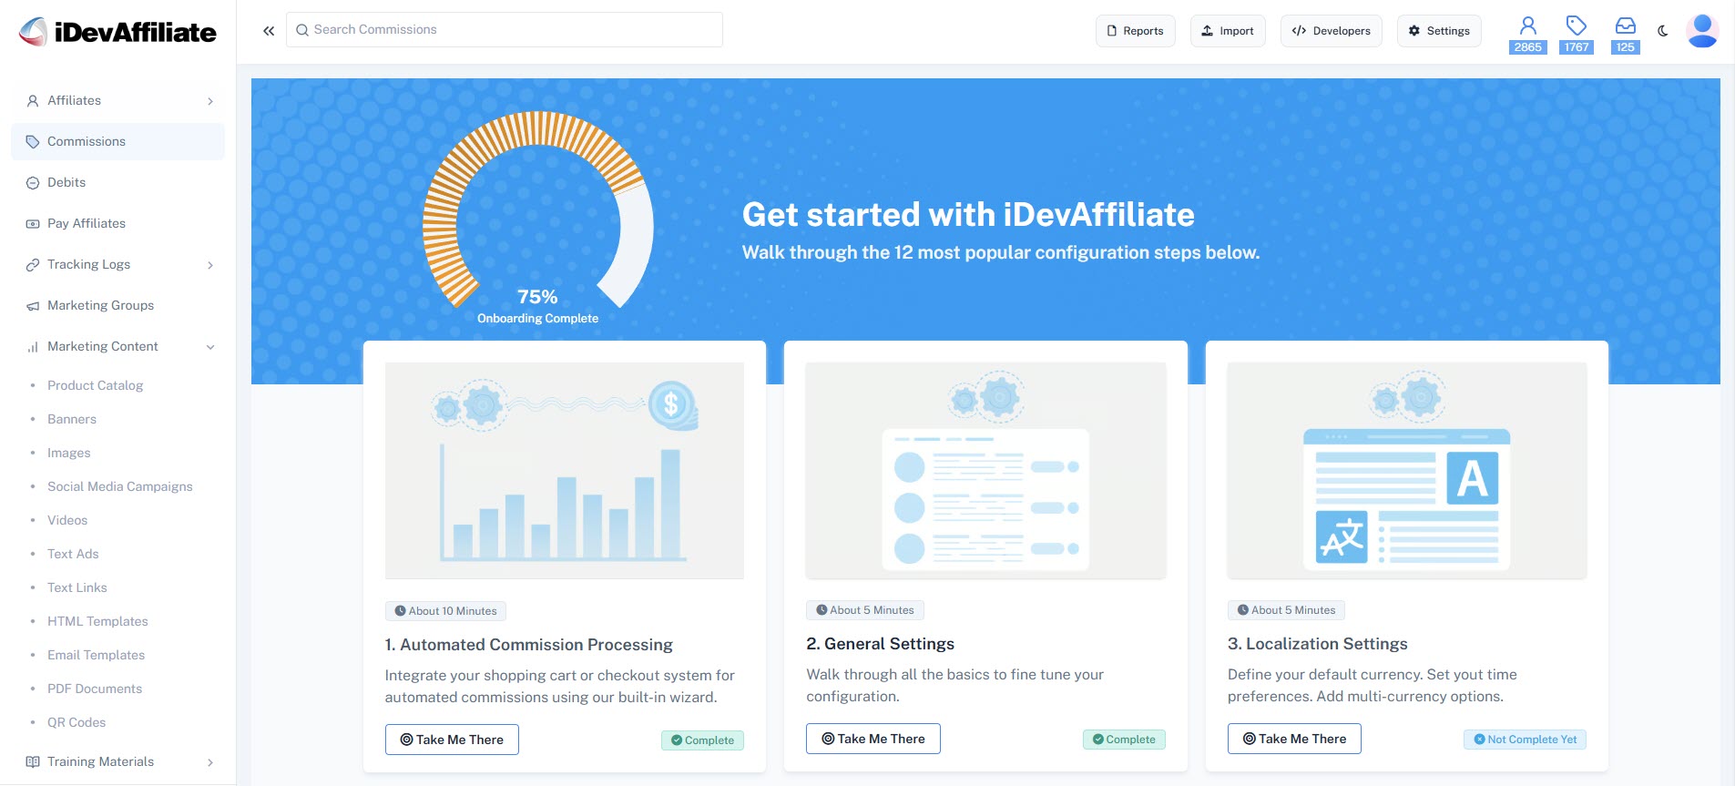Click Take Me There for Automated Commission Processing
Screen dimensions: 1735x786
[452, 740]
